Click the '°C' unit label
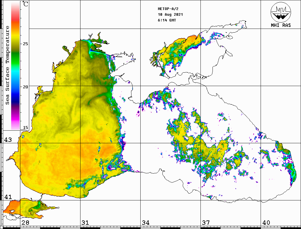The image size is (301, 229). (25, 4)
